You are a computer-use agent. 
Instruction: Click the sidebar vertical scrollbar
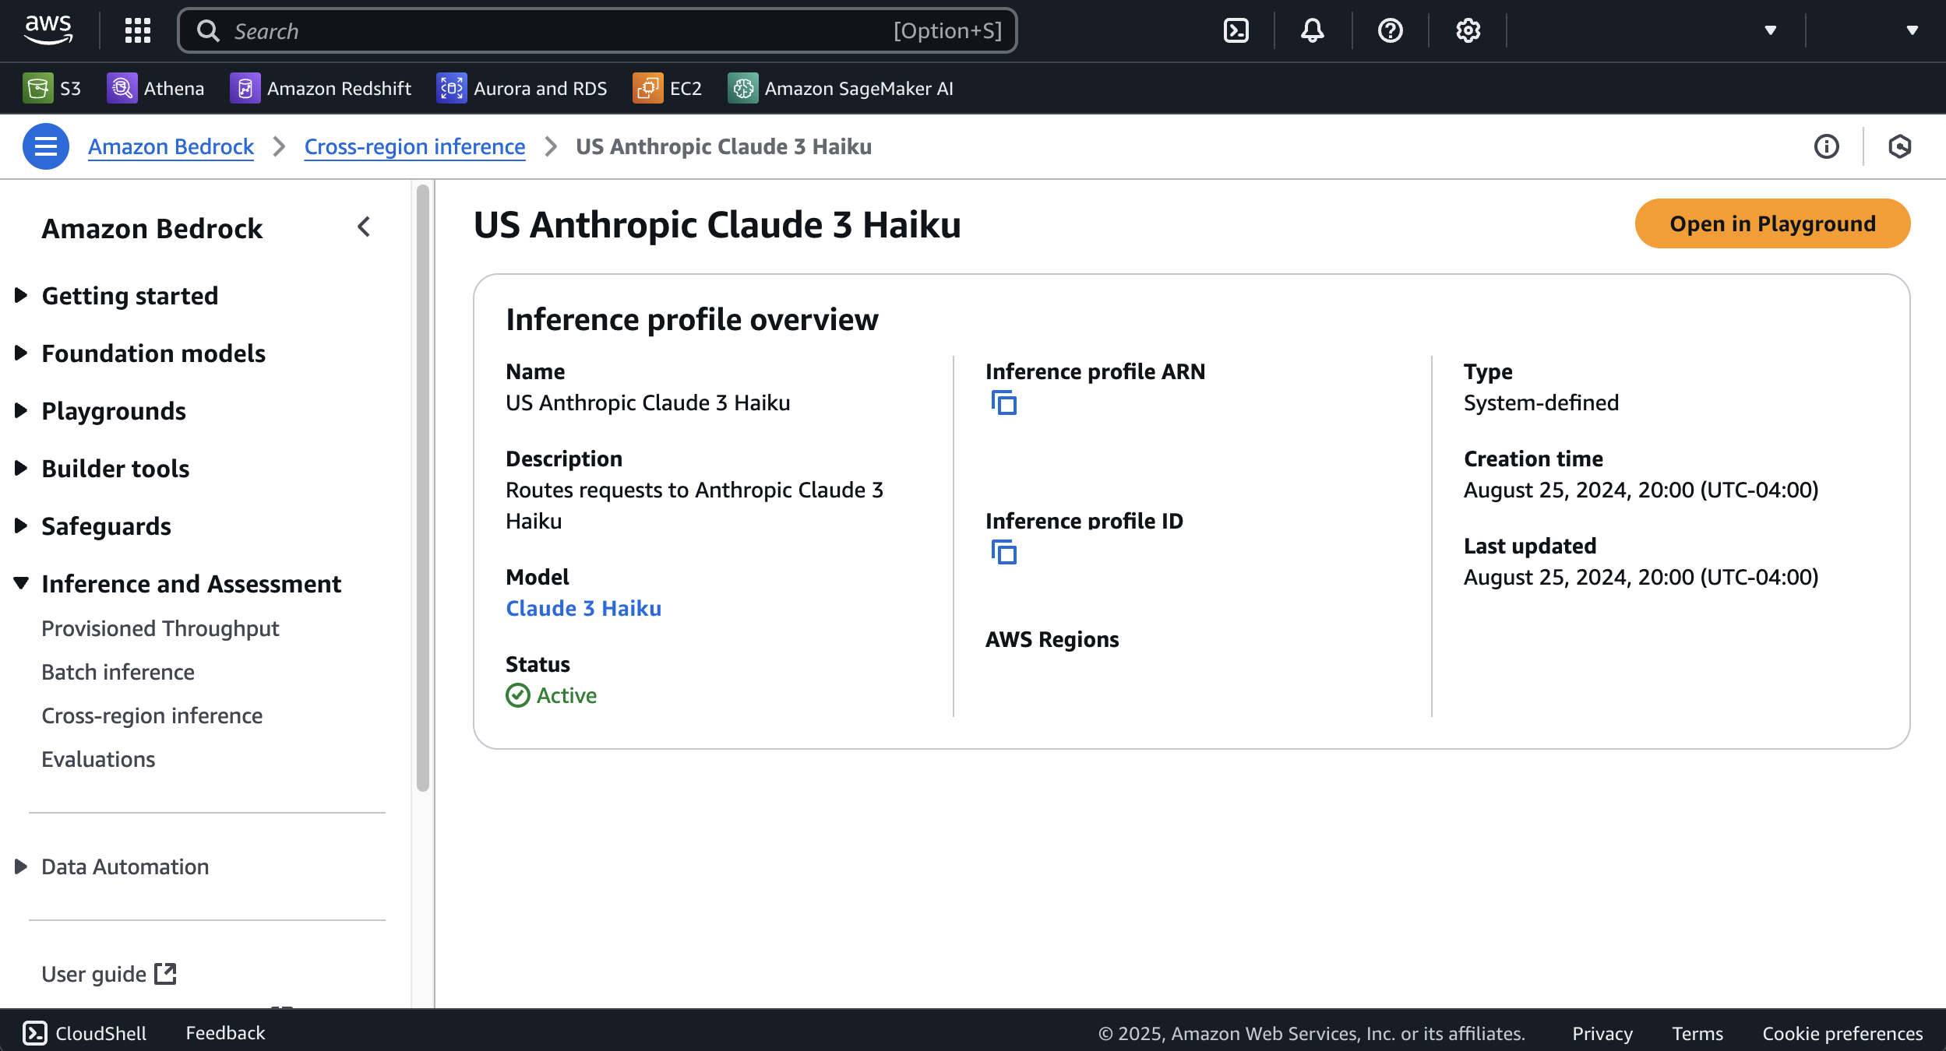(423, 487)
